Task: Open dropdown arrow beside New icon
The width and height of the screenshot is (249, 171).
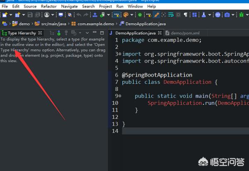Action: point(10,15)
